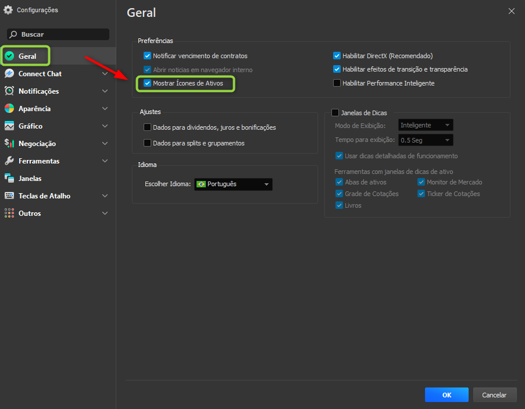525x409 pixels.
Task: Disable efeitos de transição e transparência
Action: (x=337, y=69)
